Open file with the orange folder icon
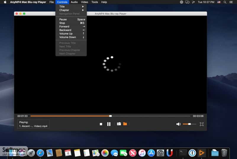Image resolution: width=237 pixels, height=159 pixels. coord(125,124)
